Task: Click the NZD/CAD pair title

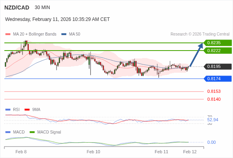Action: (17, 8)
